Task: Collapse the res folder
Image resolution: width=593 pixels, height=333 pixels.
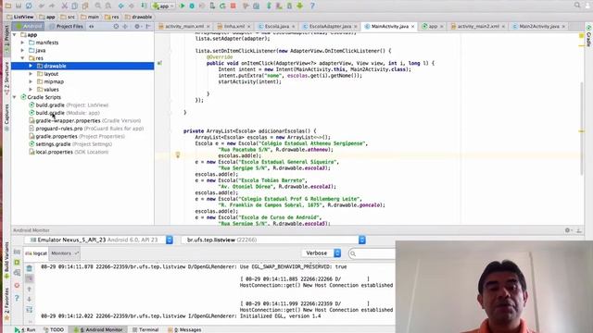Action: [22, 58]
